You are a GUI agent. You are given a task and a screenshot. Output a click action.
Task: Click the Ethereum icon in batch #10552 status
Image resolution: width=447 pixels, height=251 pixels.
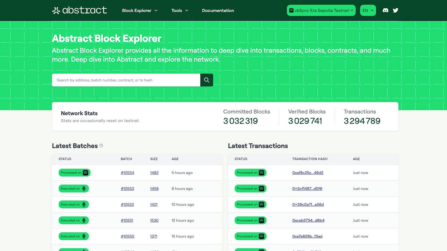84,204
